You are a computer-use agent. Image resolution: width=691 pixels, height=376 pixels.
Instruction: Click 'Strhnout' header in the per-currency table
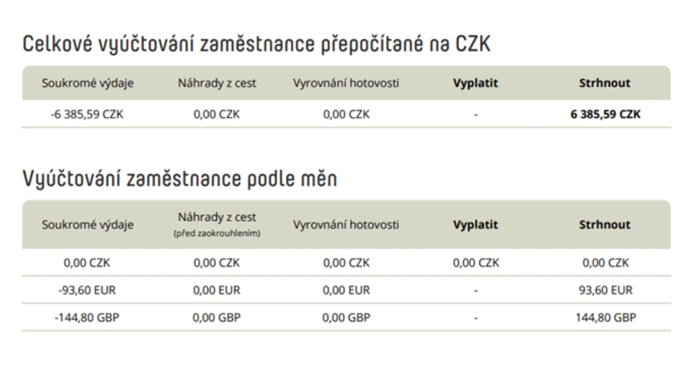pos(604,225)
